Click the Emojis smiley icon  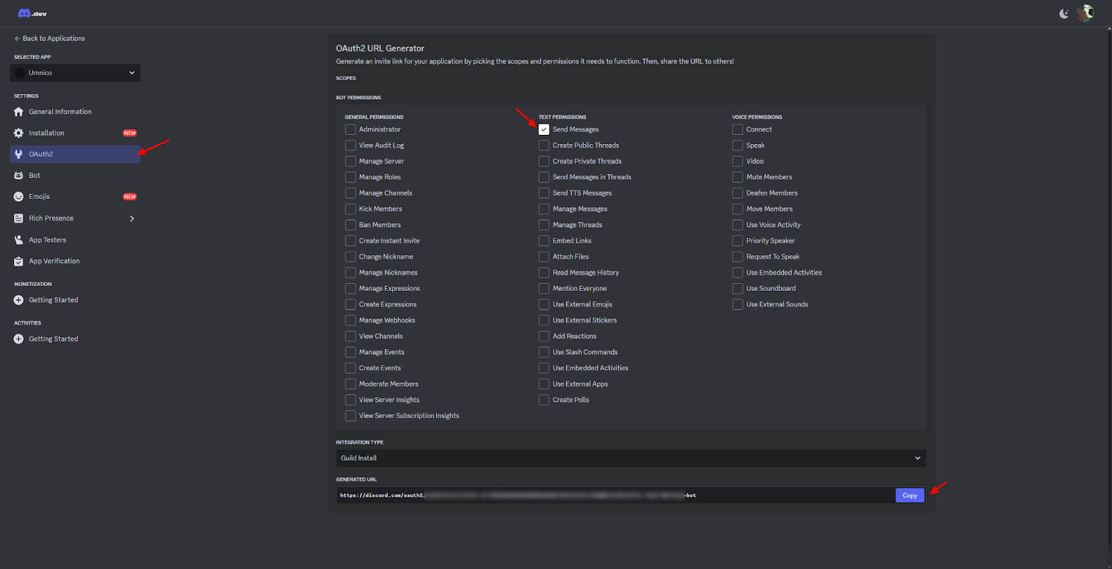(x=19, y=197)
